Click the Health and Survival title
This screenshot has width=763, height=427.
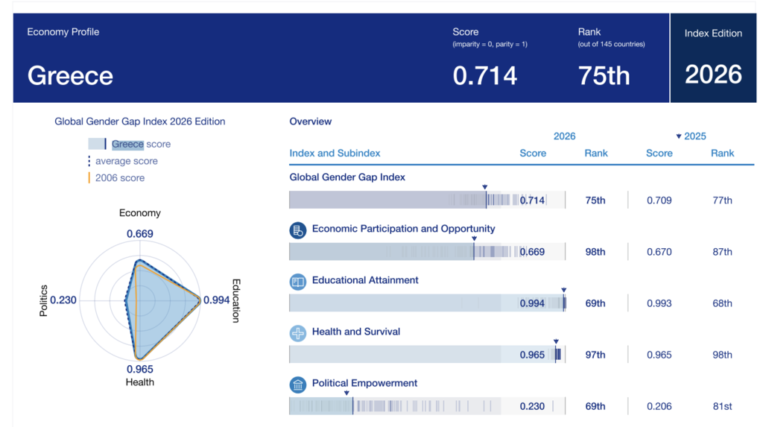pos(356,332)
